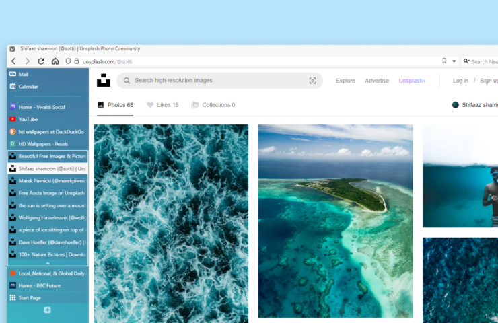Switch to a piece of ice tab
498x323 pixels.
click(x=48, y=230)
